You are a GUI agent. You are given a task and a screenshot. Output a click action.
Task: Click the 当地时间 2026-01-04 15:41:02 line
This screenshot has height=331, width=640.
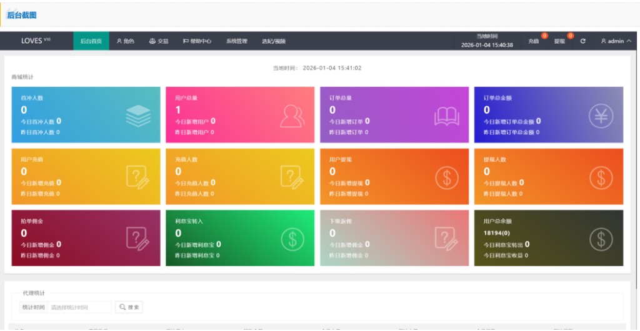coord(317,68)
